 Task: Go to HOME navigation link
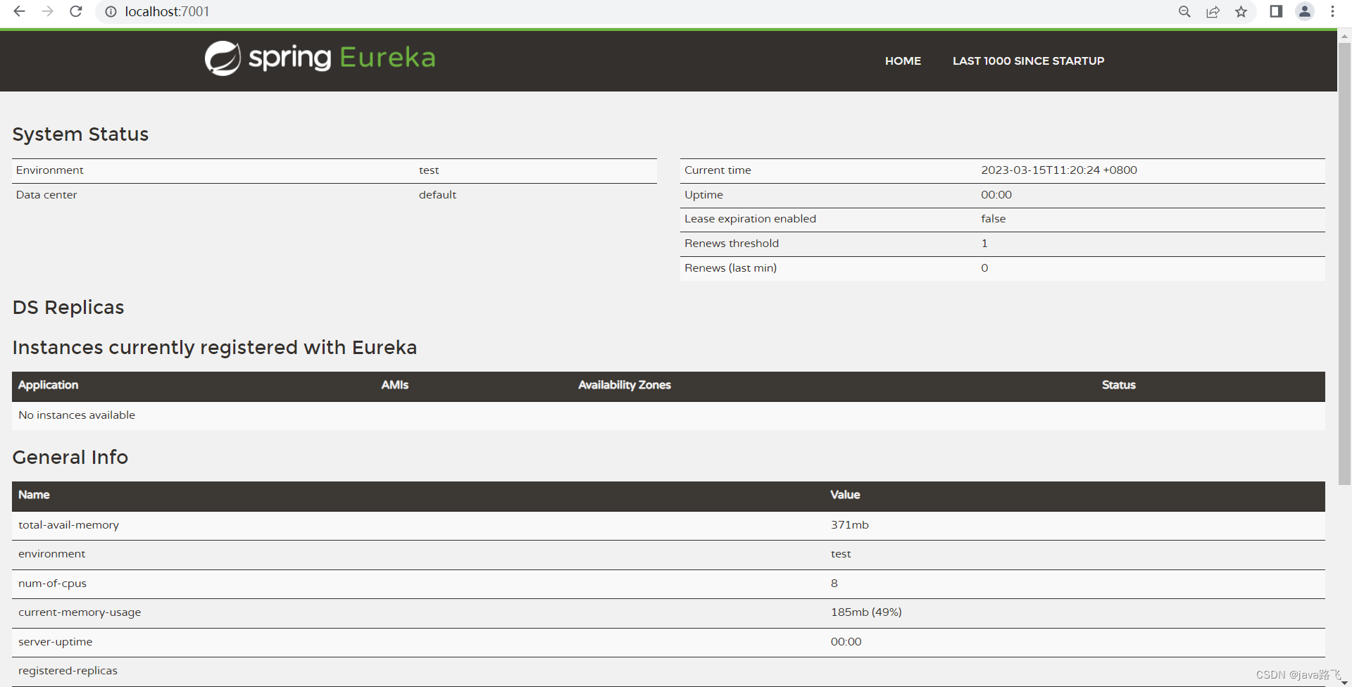[x=903, y=61]
